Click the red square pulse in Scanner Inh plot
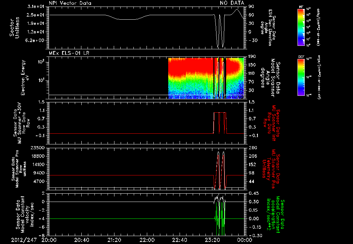This screenshot has height=244, width=353. (x=220, y=123)
